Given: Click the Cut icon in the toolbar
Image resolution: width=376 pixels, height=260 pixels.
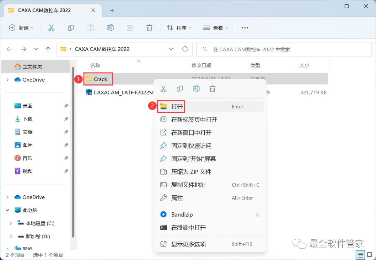Looking at the screenshot, I should (x=51, y=28).
